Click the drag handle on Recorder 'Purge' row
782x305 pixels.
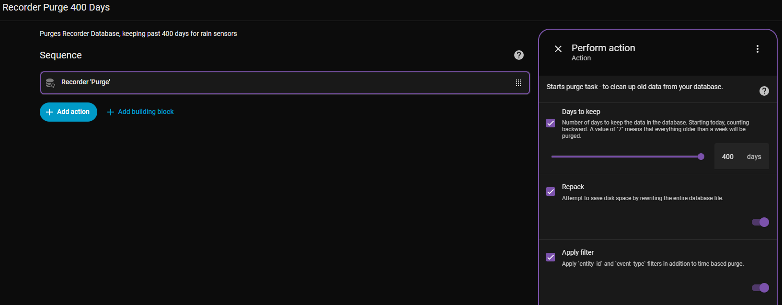point(518,83)
